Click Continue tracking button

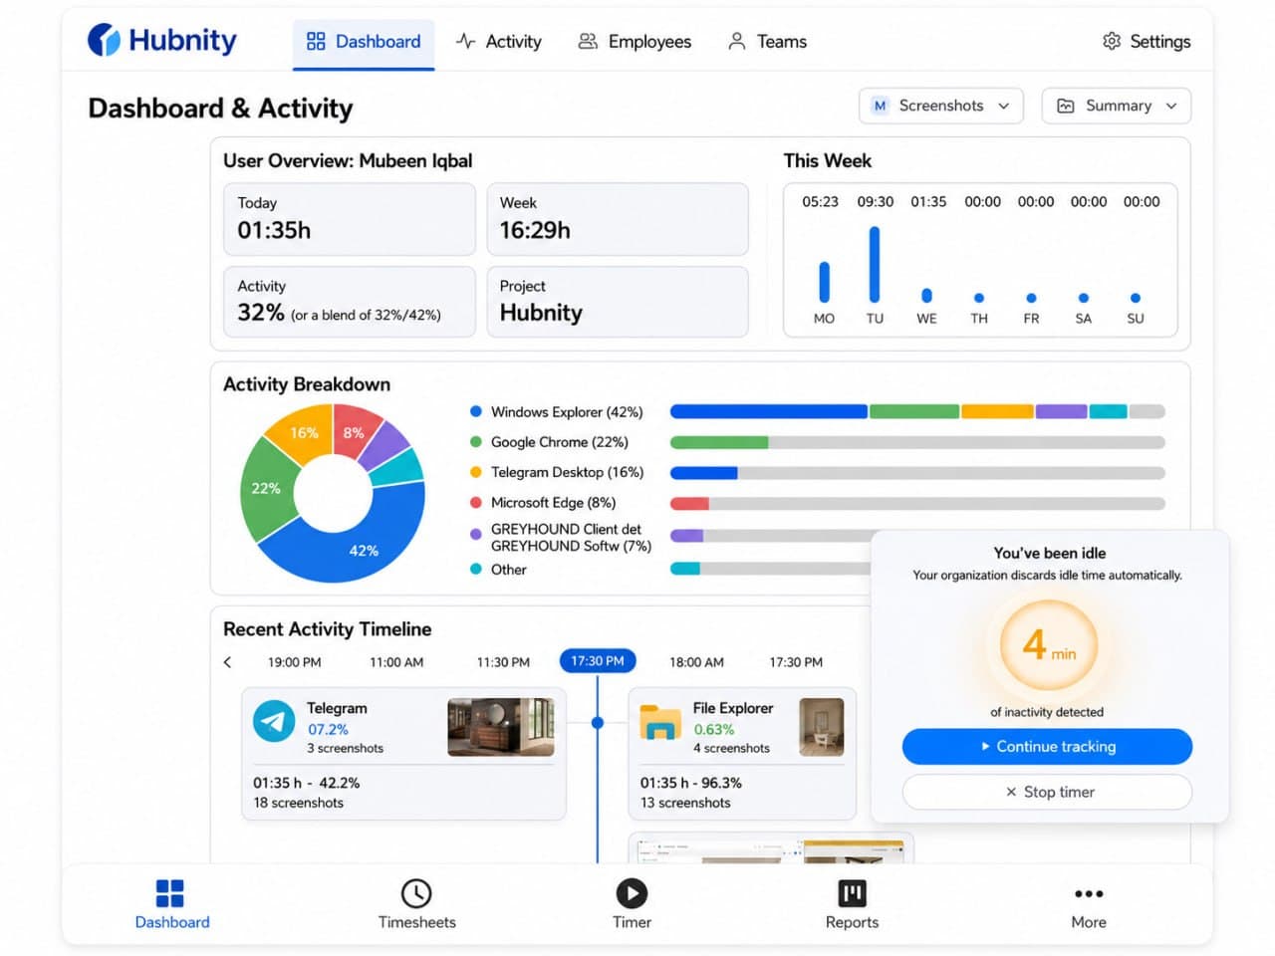tap(1047, 747)
